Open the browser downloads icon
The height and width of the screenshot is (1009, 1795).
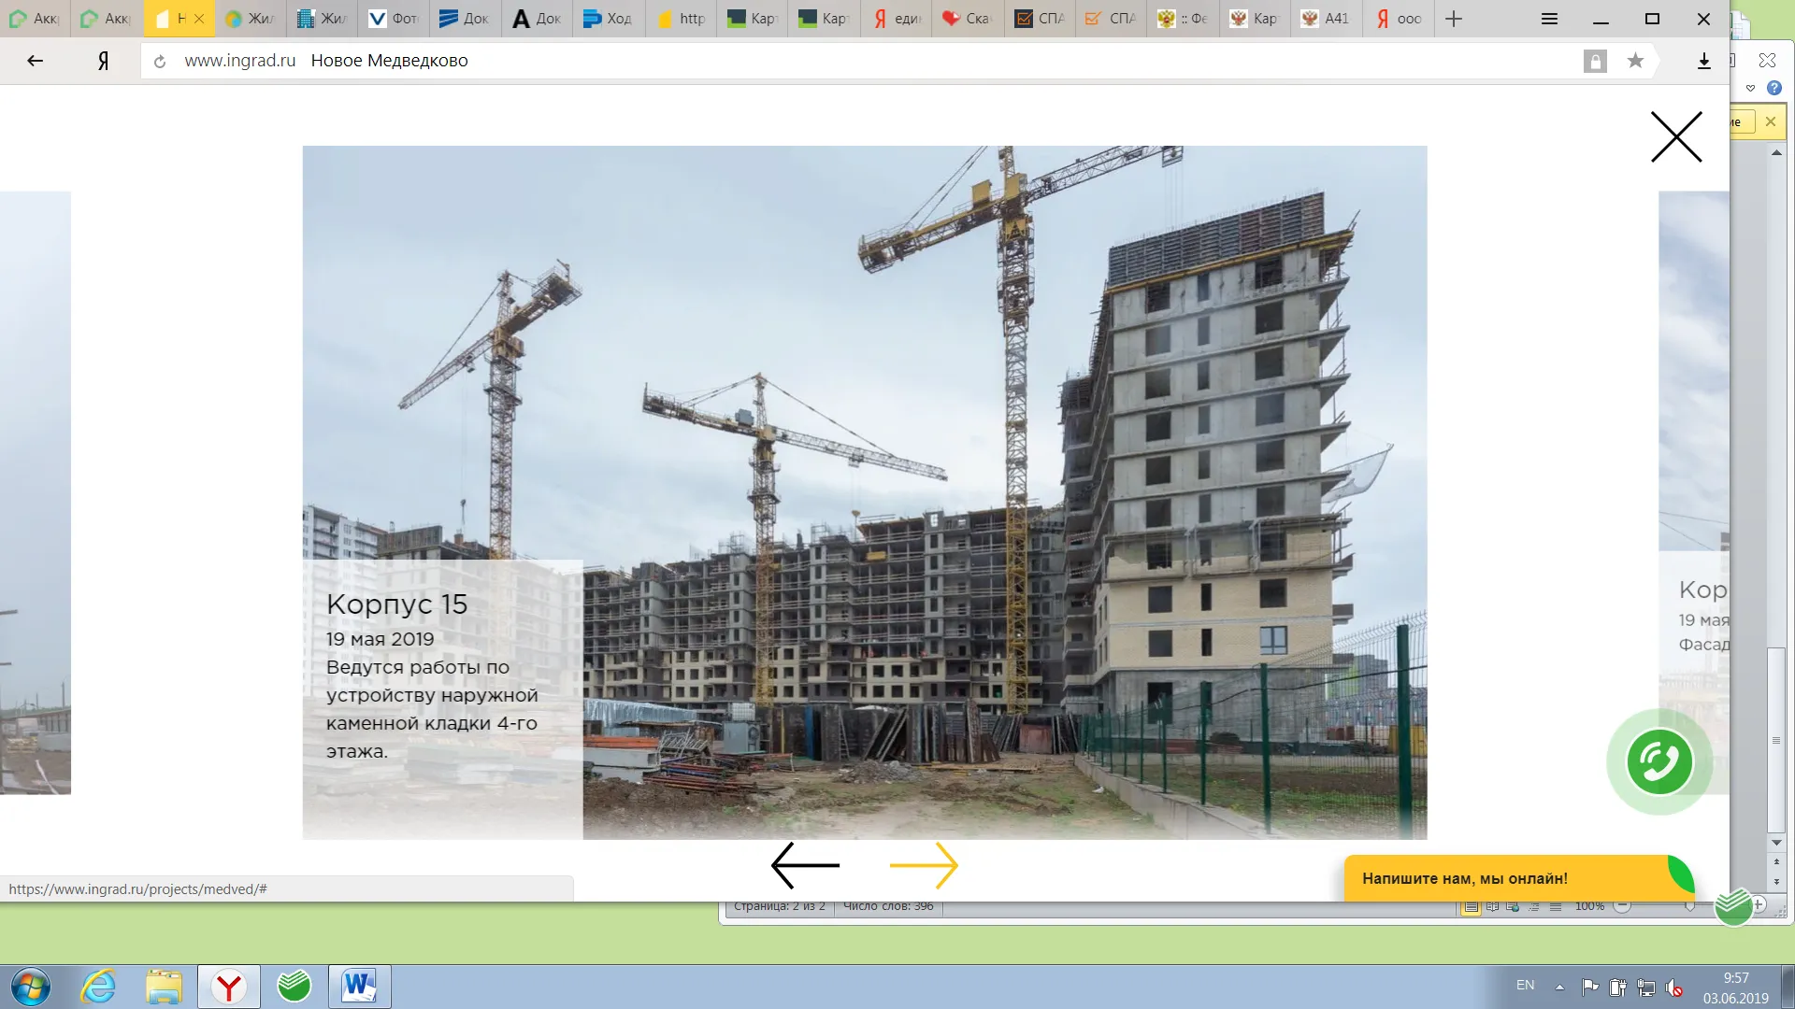(1703, 61)
